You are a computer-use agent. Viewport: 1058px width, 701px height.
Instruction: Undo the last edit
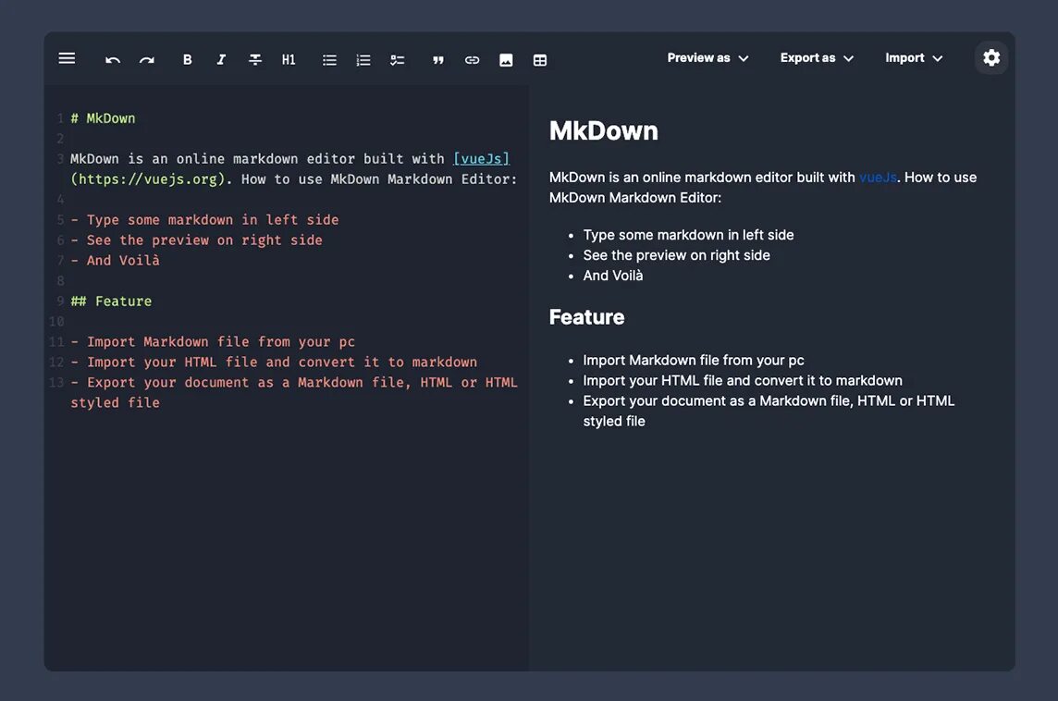point(113,60)
